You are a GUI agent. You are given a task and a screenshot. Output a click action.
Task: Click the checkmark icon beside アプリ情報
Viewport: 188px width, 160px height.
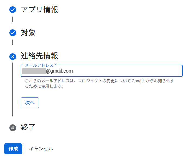13,10
